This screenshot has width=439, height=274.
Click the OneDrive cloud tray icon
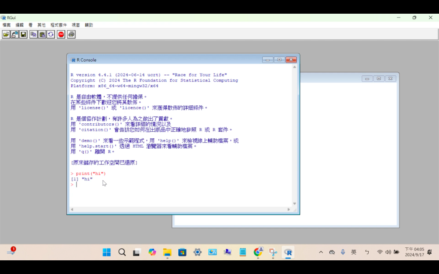pyautogui.click(x=332, y=252)
